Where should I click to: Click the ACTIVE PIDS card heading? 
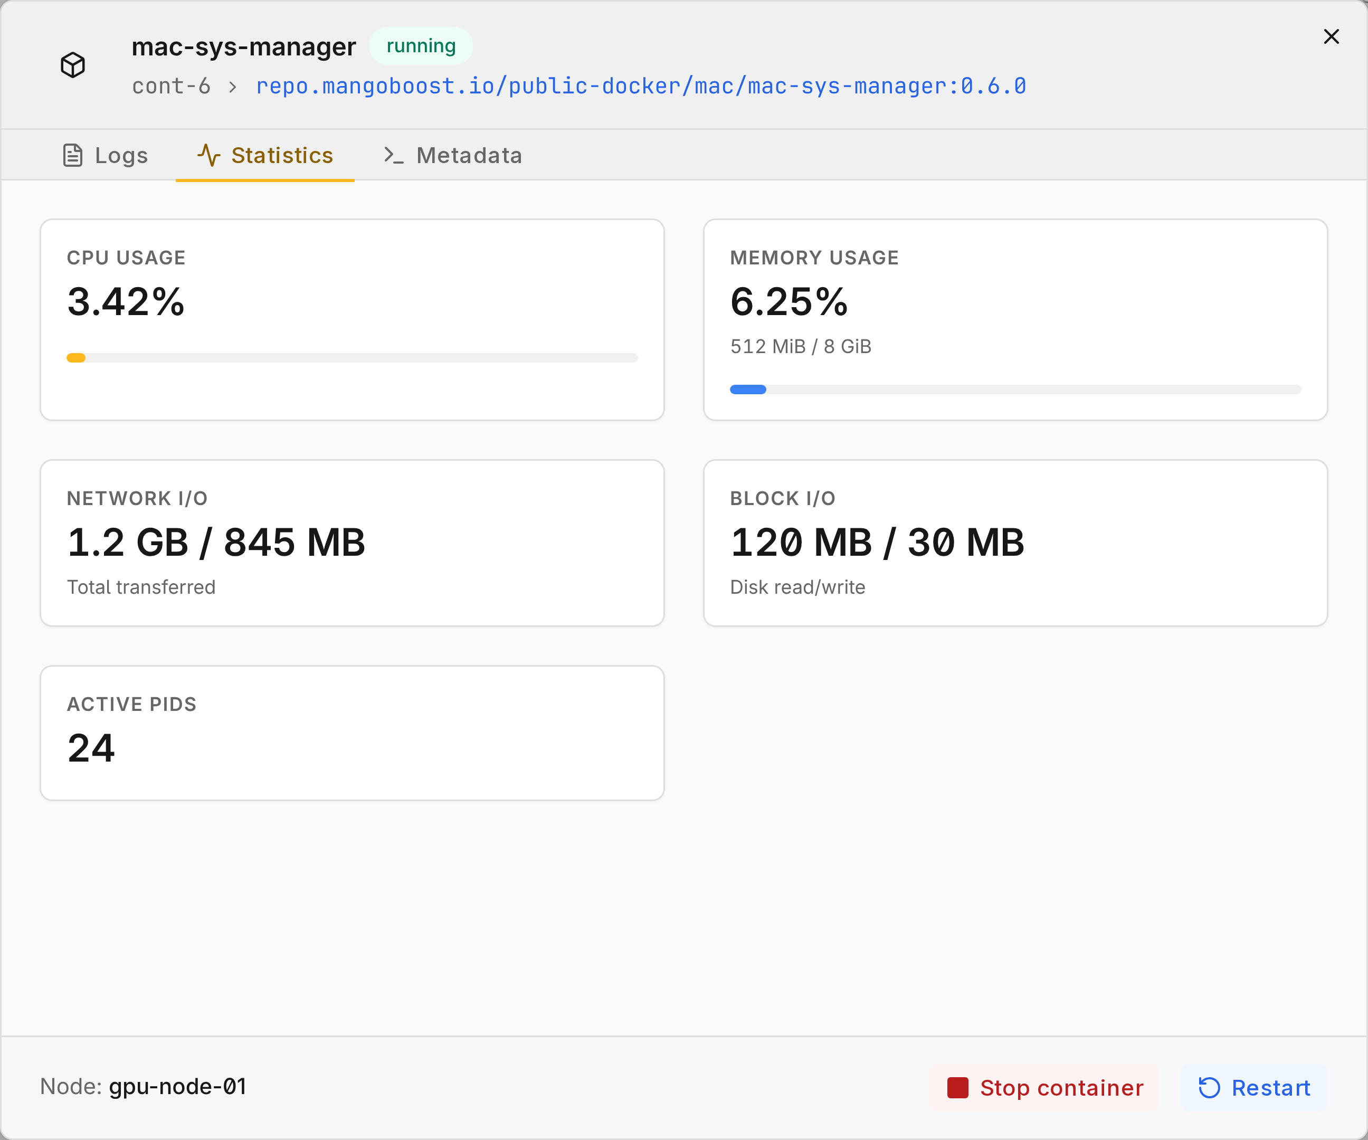(131, 704)
